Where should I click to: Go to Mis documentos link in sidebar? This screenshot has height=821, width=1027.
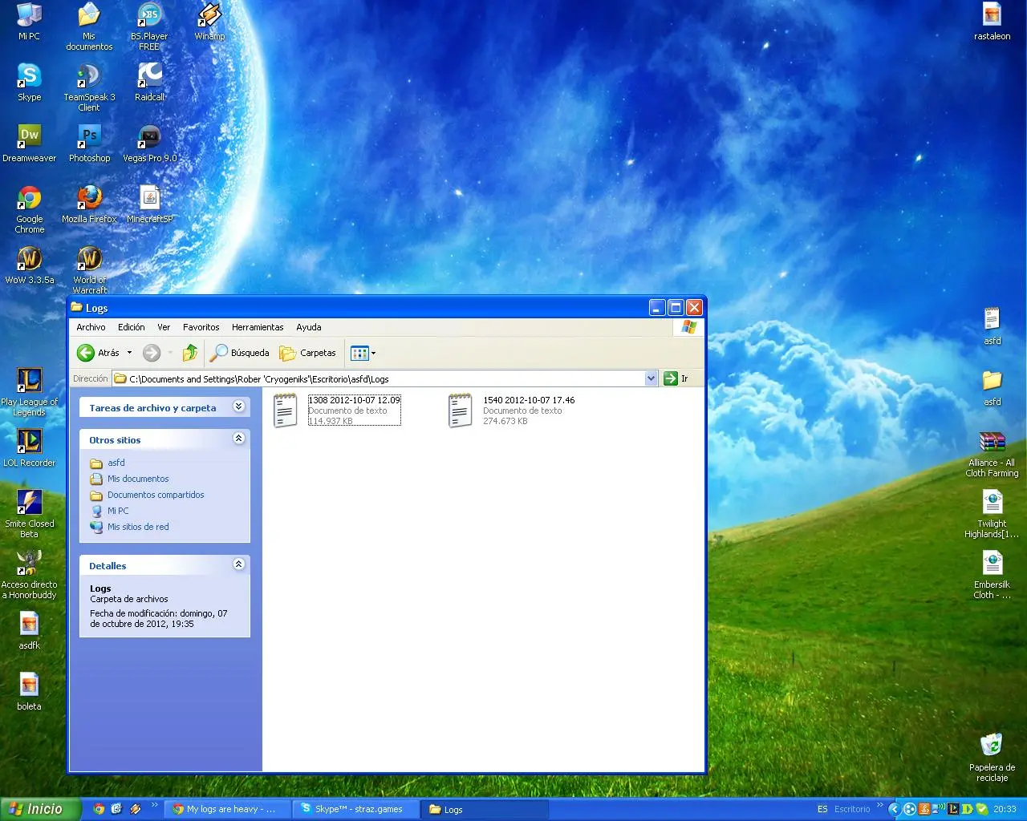coord(138,479)
